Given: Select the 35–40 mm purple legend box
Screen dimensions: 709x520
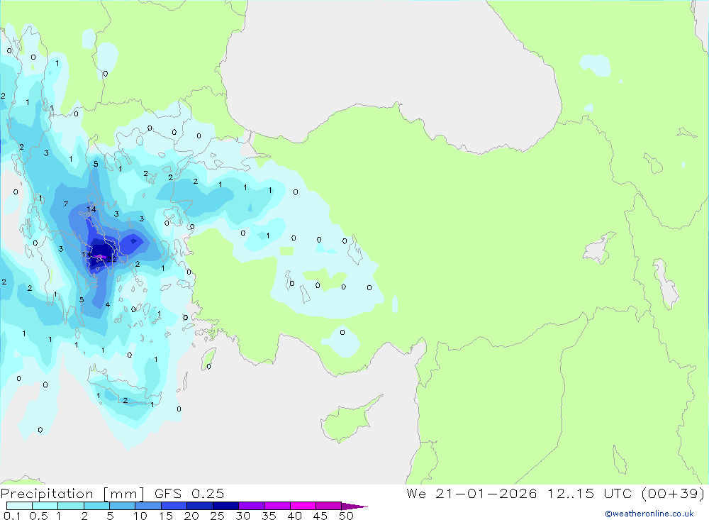Looking at the screenshot, I should [x=277, y=506].
